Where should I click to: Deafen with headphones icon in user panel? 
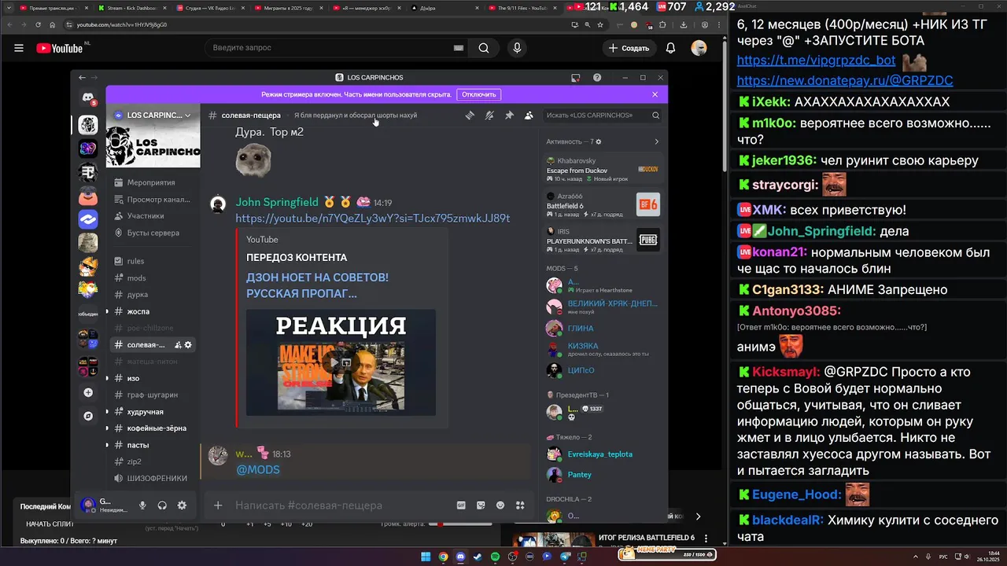pyautogui.click(x=162, y=505)
